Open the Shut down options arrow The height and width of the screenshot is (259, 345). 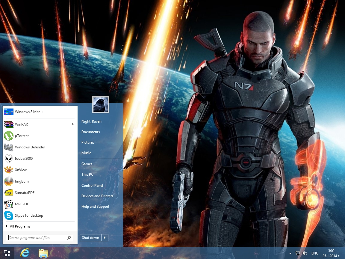(x=105, y=238)
